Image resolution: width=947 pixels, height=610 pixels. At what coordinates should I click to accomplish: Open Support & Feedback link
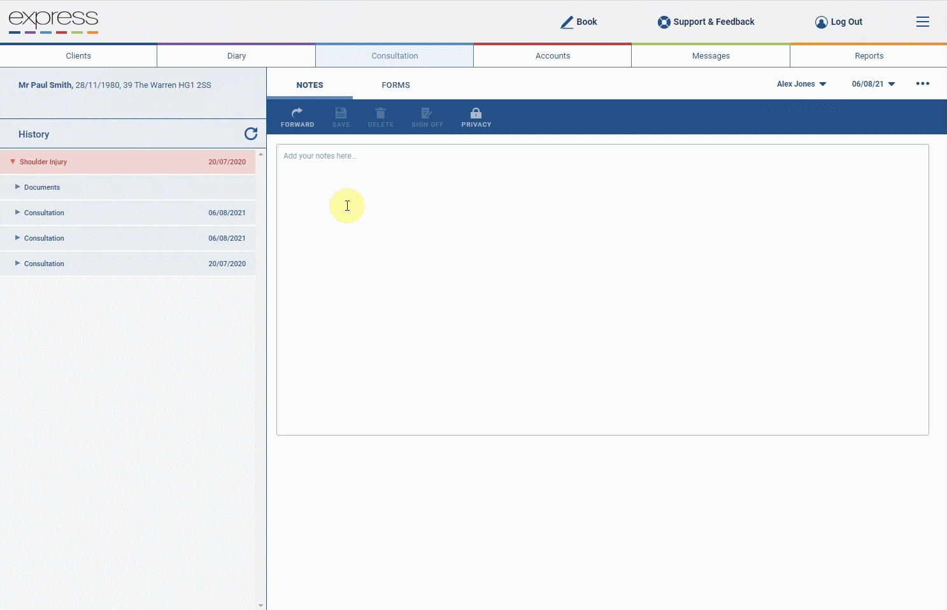tap(714, 22)
